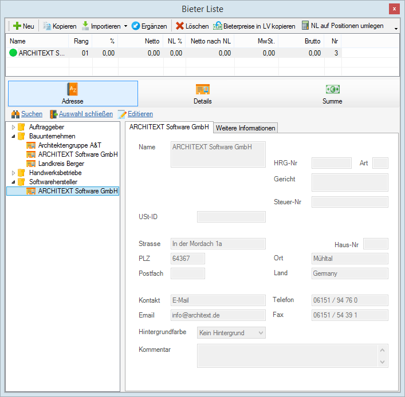Click the Importieren download icon

85,26
